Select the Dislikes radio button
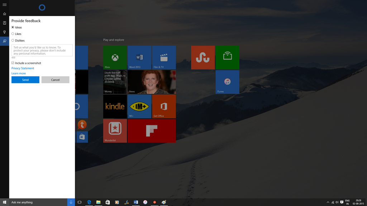367x206 pixels. [13, 40]
